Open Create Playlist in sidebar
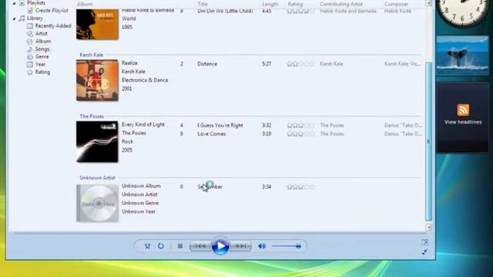The width and height of the screenshot is (493, 277). pyautogui.click(x=52, y=10)
